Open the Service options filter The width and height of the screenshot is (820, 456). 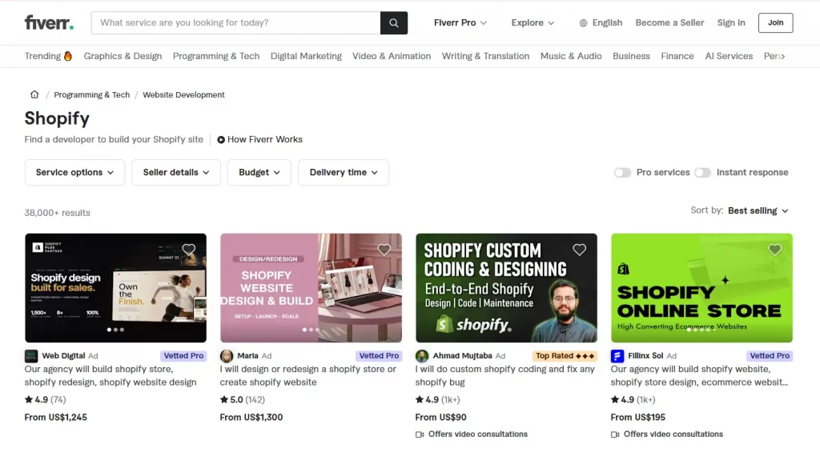point(74,172)
